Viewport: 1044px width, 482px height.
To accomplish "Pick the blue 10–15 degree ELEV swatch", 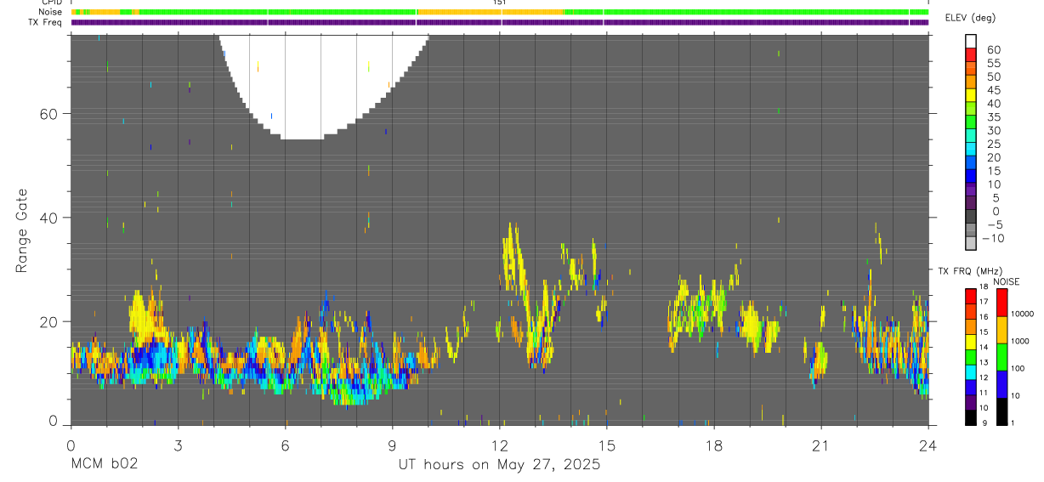I will [970, 175].
